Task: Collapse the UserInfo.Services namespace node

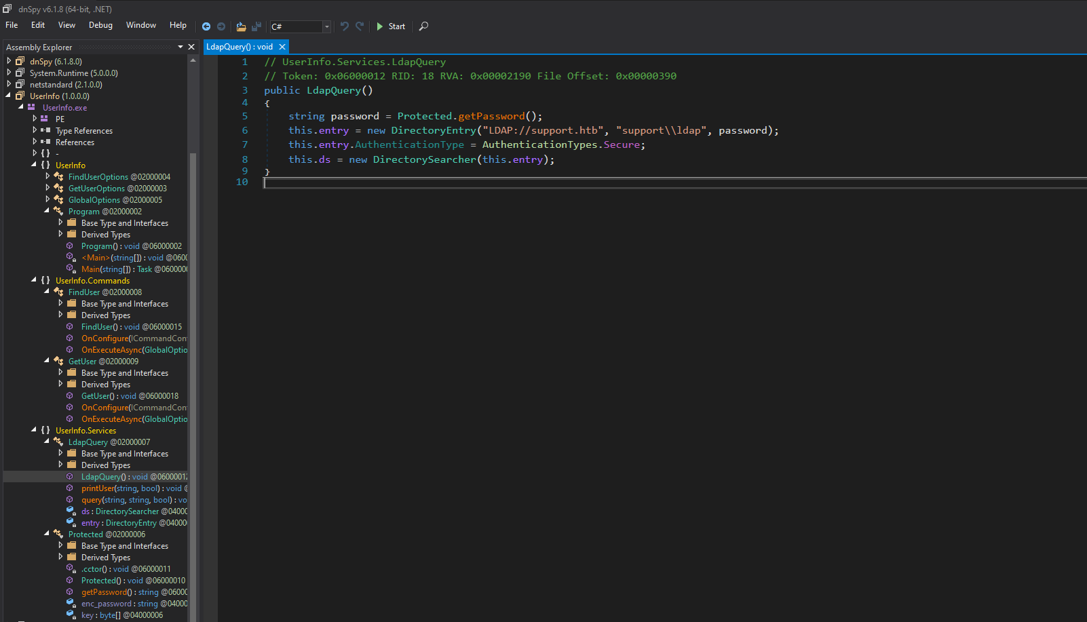Action: (x=34, y=430)
